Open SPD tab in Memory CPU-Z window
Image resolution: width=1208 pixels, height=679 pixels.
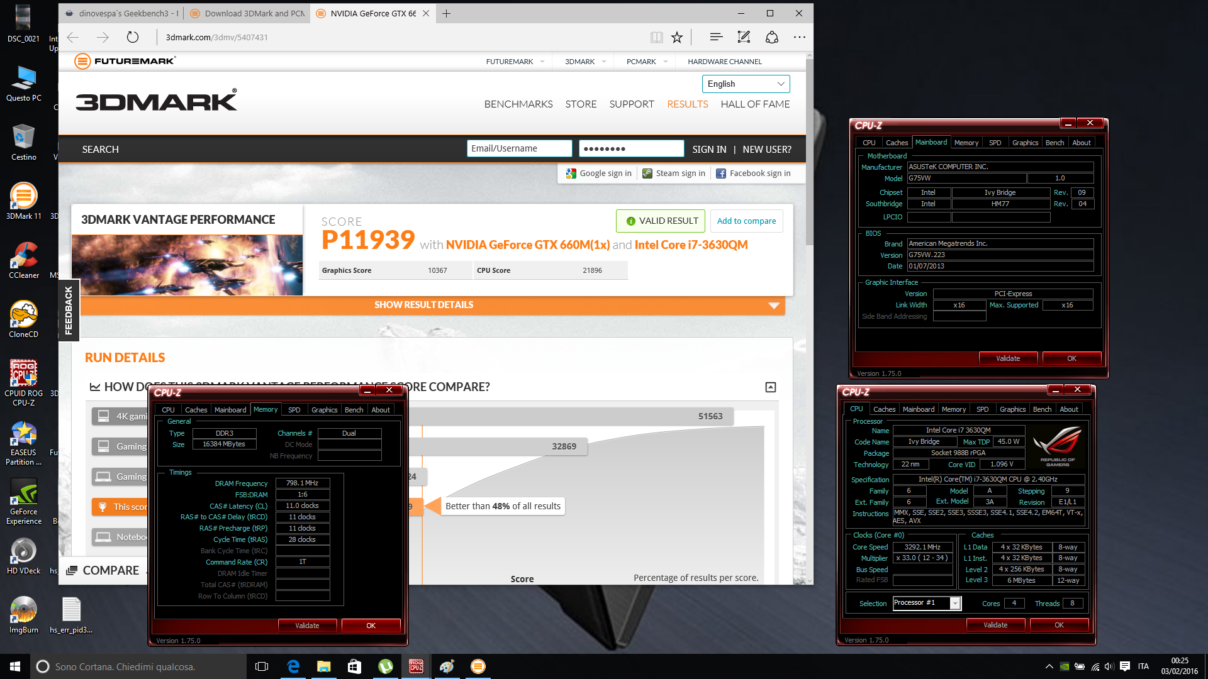294,410
